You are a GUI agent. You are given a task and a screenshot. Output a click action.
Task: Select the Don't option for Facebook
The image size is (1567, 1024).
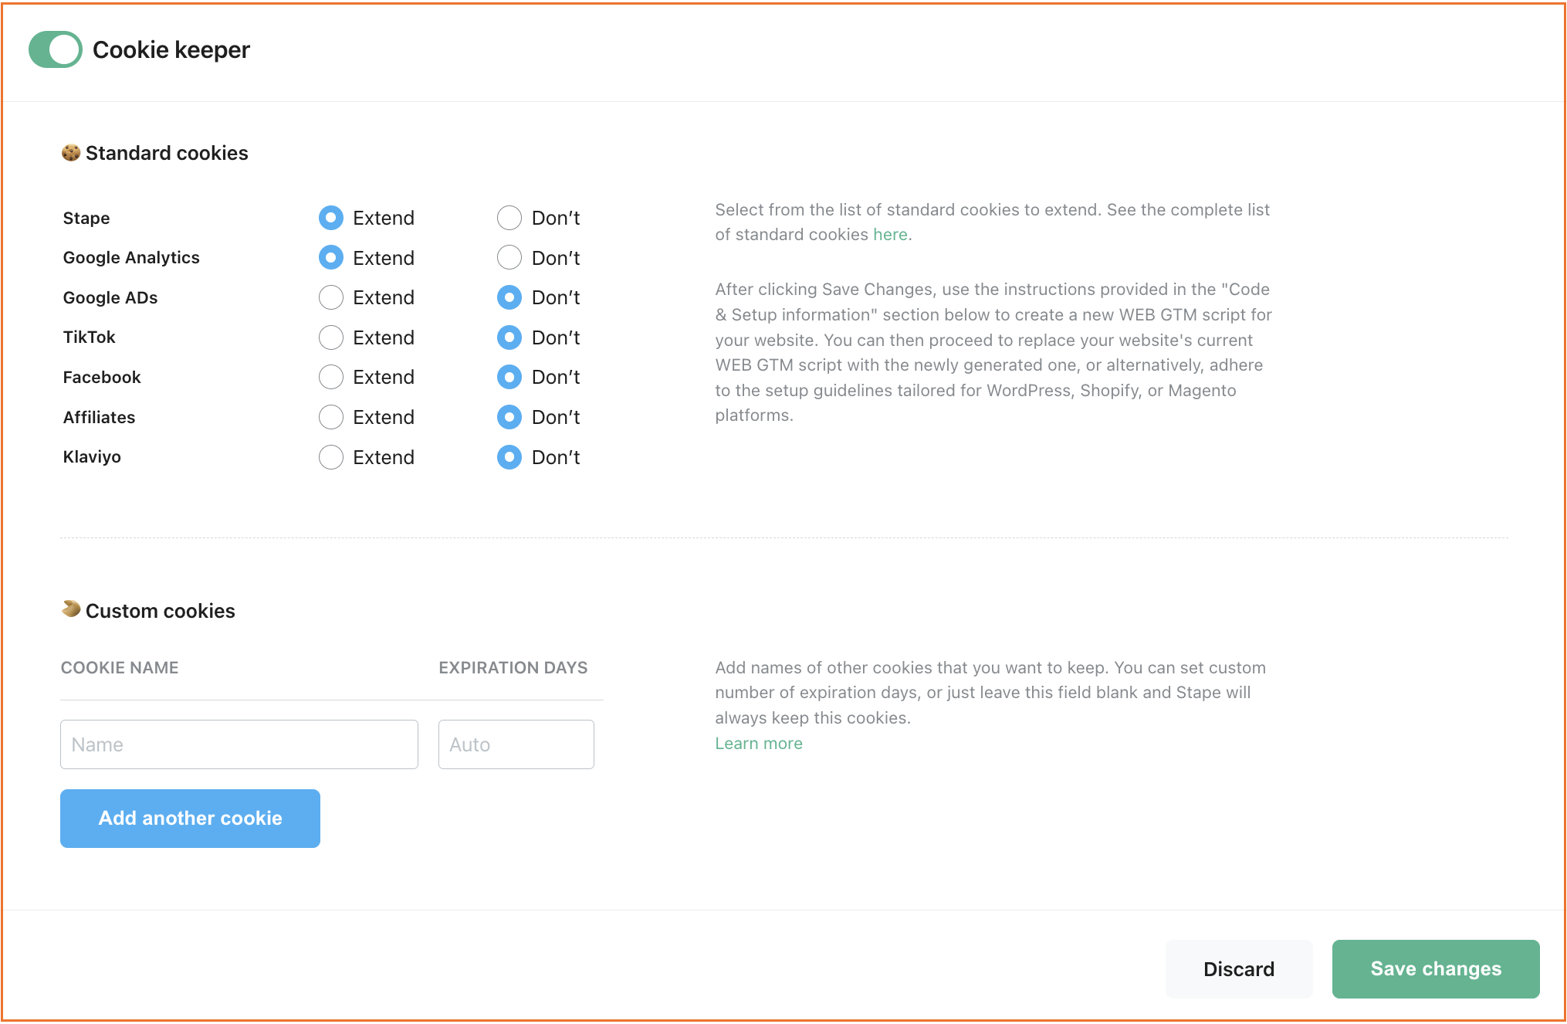pyautogui.click(x=509, y=377)
